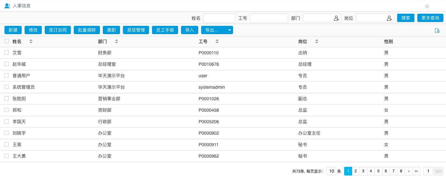446x179 pixels.
Task: Sort by the position column arrows
Action: (317, 41)
